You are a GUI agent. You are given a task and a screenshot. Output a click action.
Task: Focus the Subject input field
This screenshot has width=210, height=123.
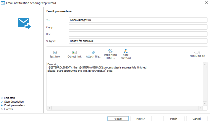click(138, 41)
